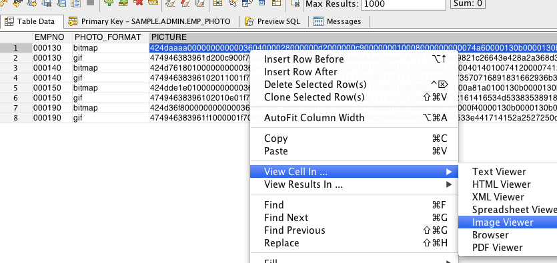
Task: Click the Messages tab's grid icon
Action: tap(318, 21)
